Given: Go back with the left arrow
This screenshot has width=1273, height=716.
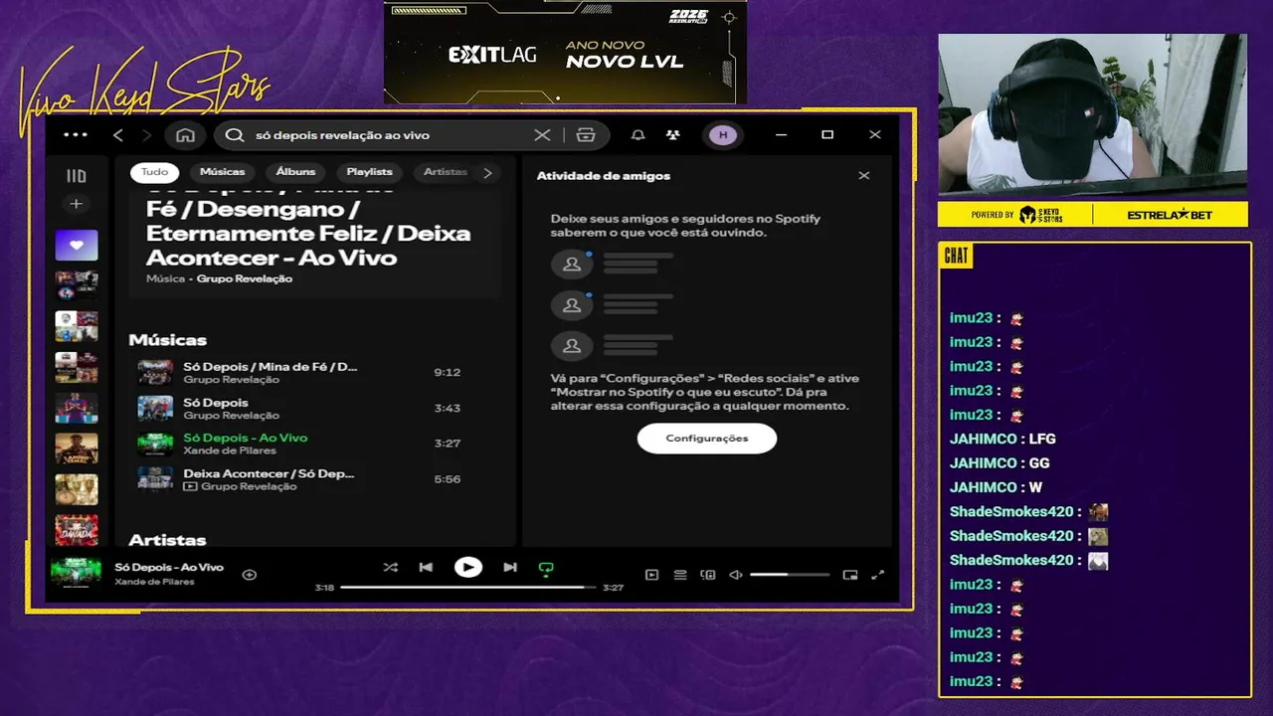Looking at the screenshot, I should tap(118, 135).
